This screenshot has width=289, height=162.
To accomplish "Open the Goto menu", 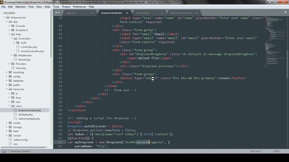I will tap(47, 7).
